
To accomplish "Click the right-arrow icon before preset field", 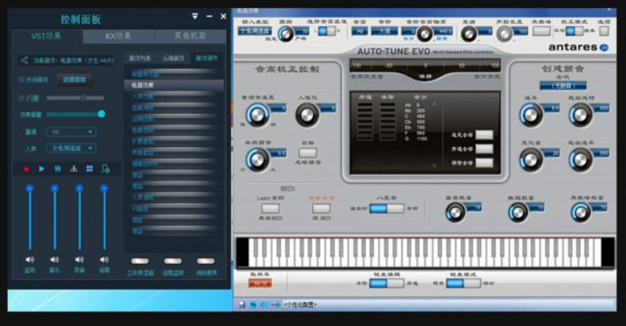I will tap(276, 305).
